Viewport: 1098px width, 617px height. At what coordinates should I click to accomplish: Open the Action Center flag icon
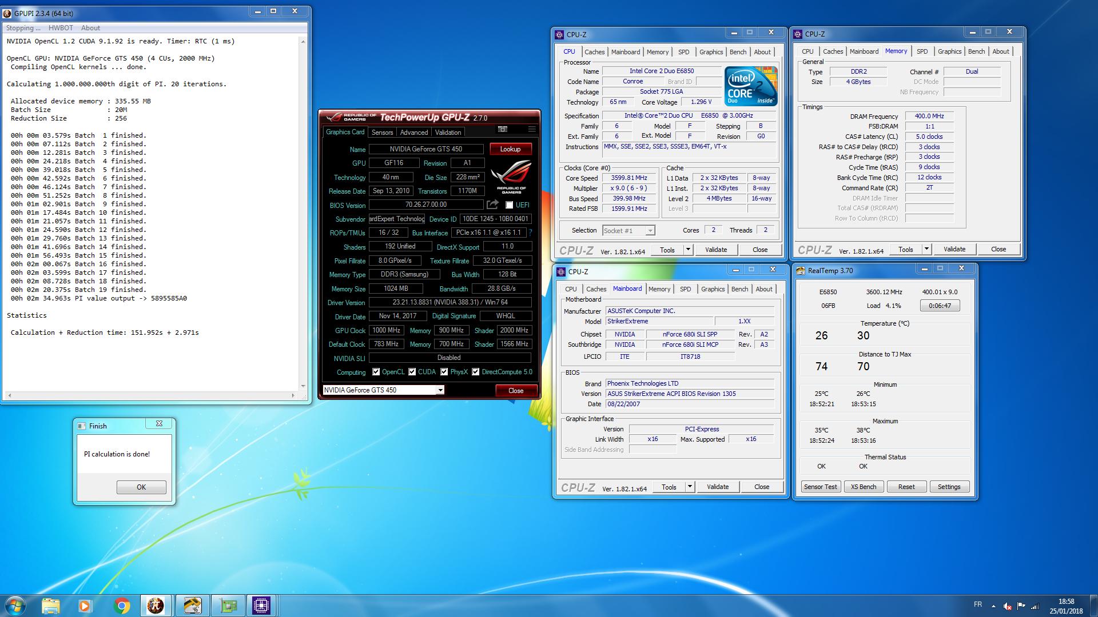(x=1021, y=606)
